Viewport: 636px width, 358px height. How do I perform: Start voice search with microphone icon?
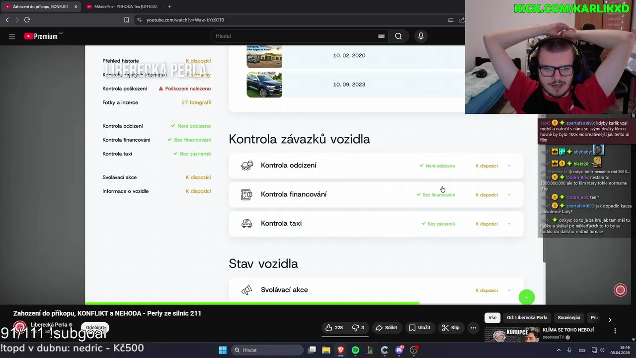pos(421,36)
